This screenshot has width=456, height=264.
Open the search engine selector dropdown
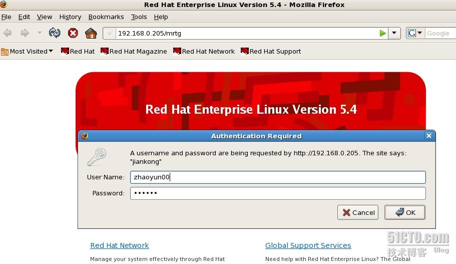pyautogui.click(x=415, y=33)
